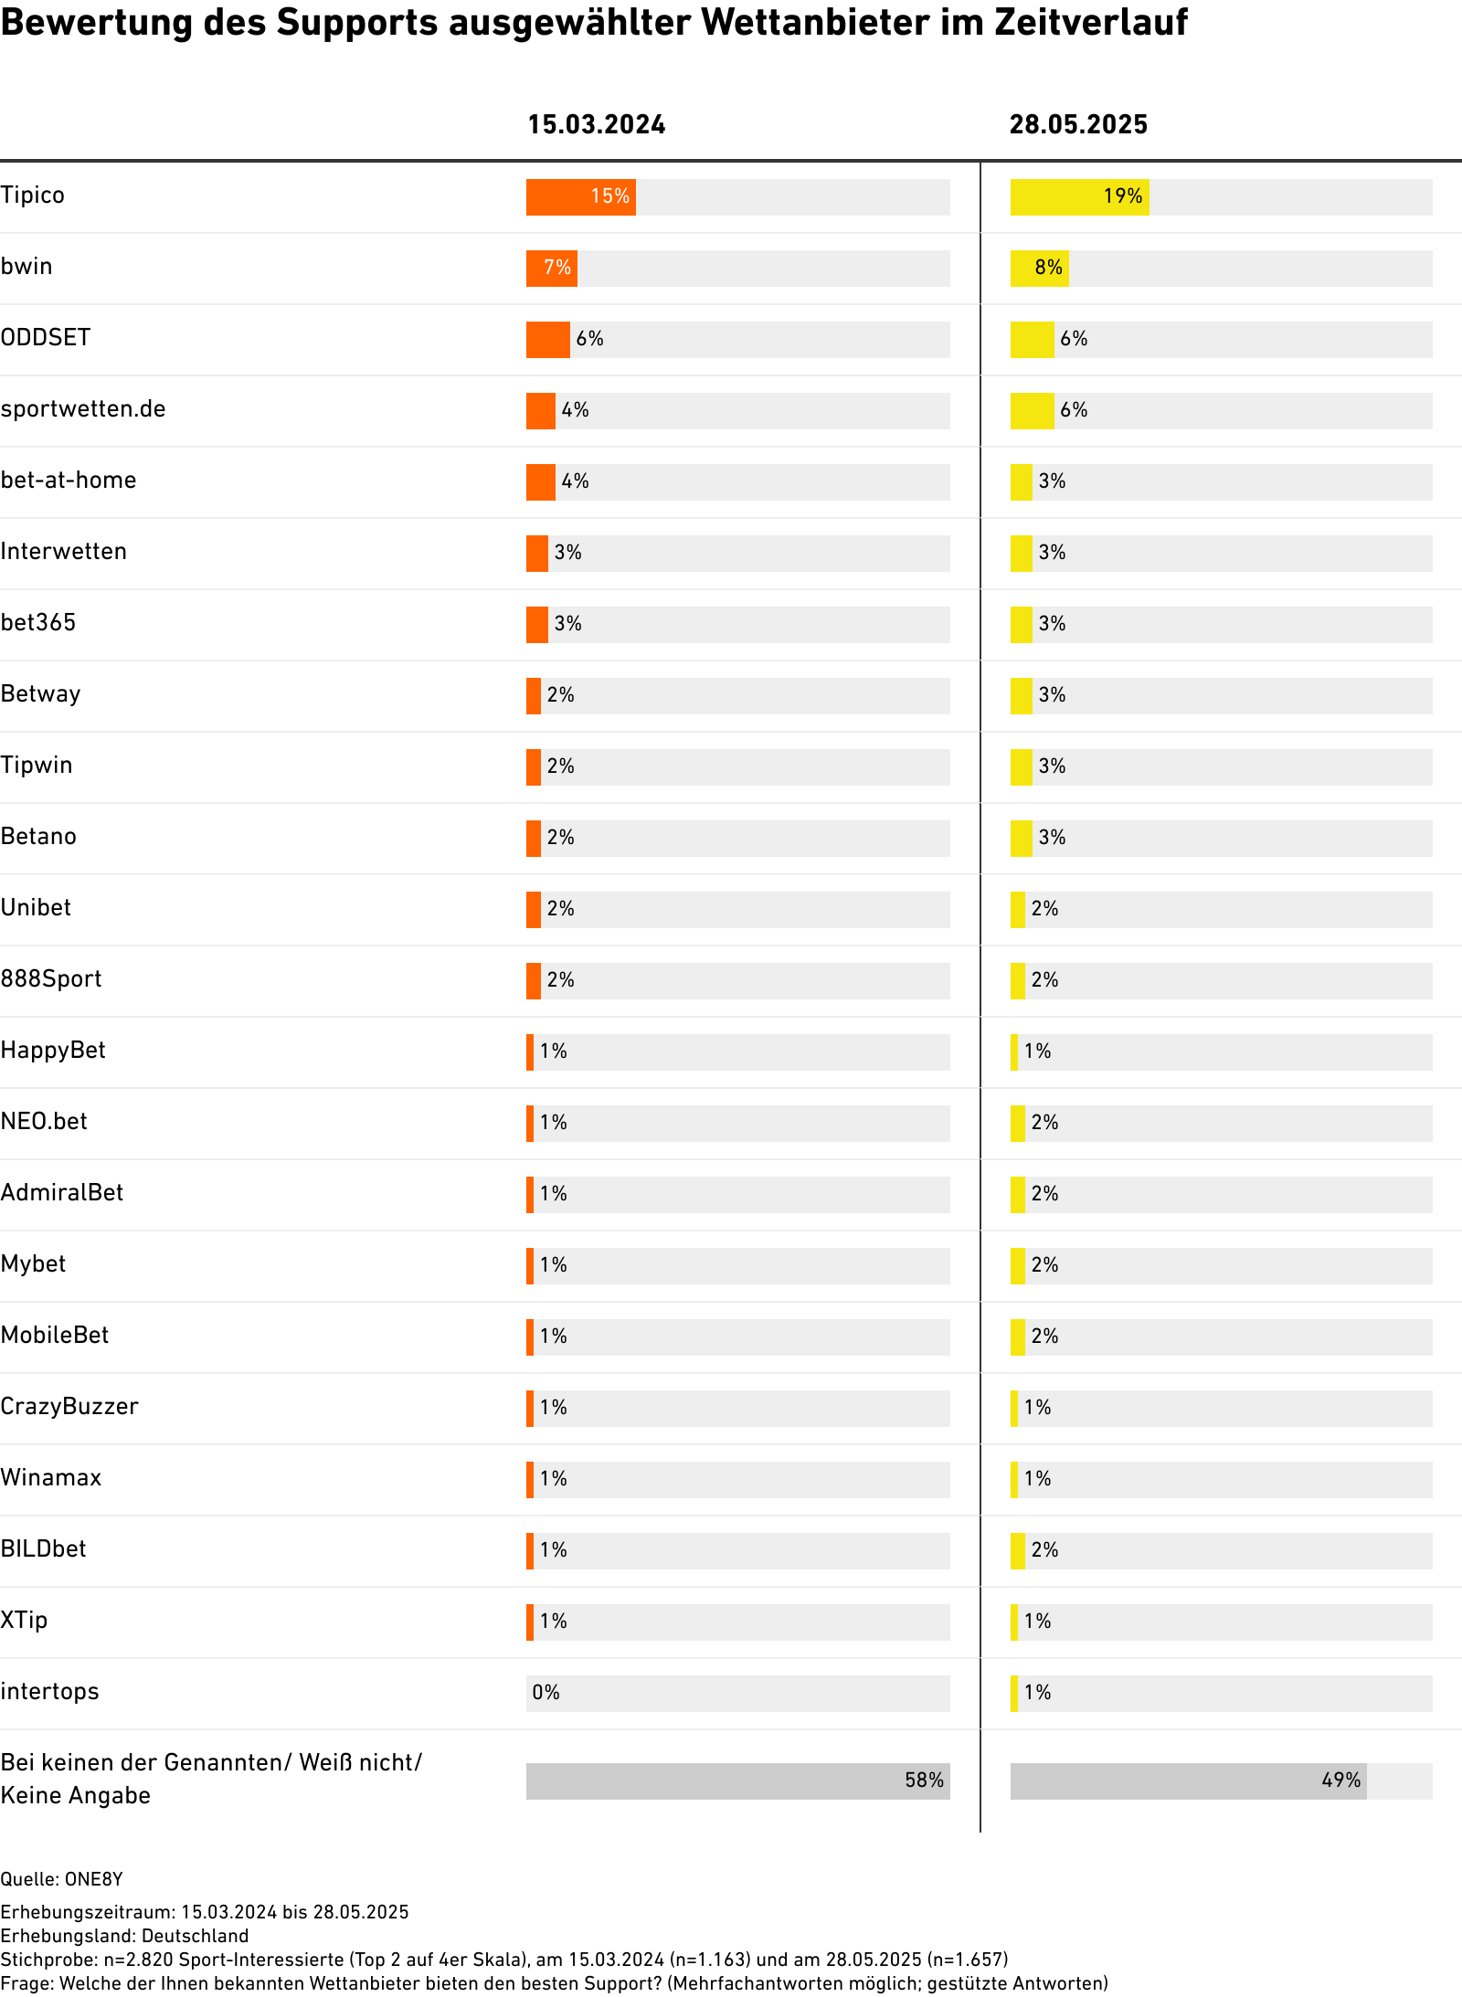Screen dimensions: 1462x1997
Task: Select the 28.05.2025 column header
Action: 1078,125
